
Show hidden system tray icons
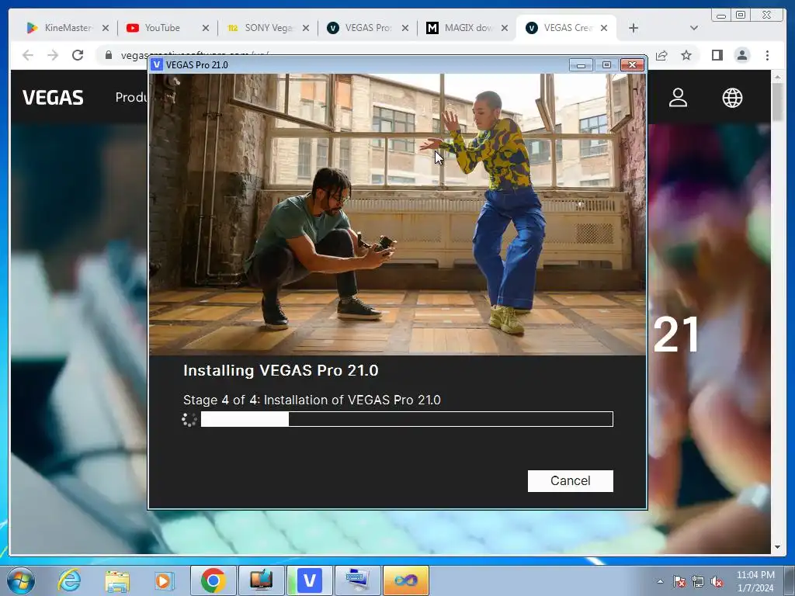(x=660, y=581)
